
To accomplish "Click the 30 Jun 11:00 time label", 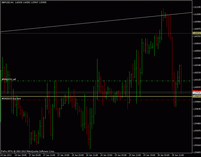I will 178,155.
